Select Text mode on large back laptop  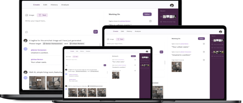(42, 15)
